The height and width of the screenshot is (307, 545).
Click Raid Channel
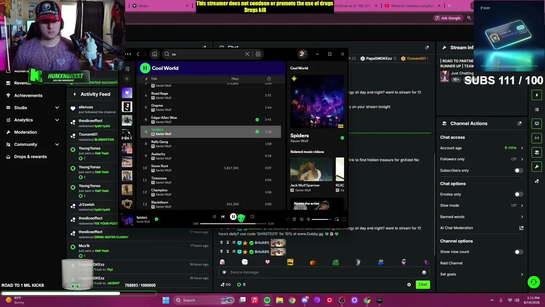(451, 263)
